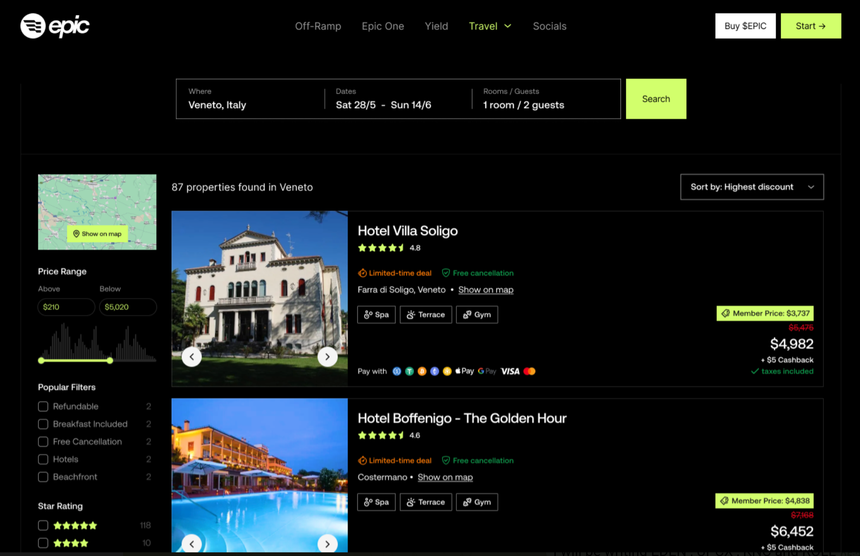
Task: Click the Free cancellation shield icon for Hotel Boffenigo
Action: click(446, 460)
